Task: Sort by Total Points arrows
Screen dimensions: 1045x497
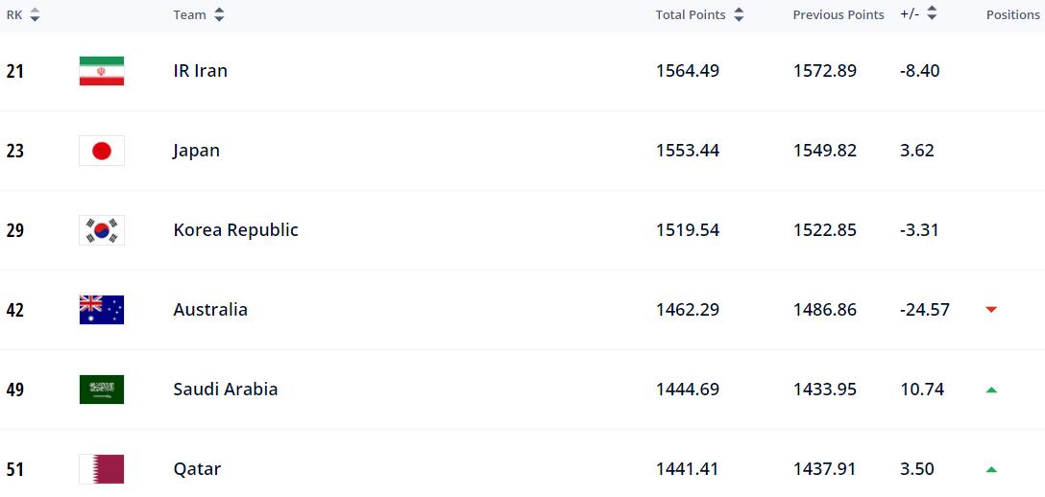Action: pos(739,15)
